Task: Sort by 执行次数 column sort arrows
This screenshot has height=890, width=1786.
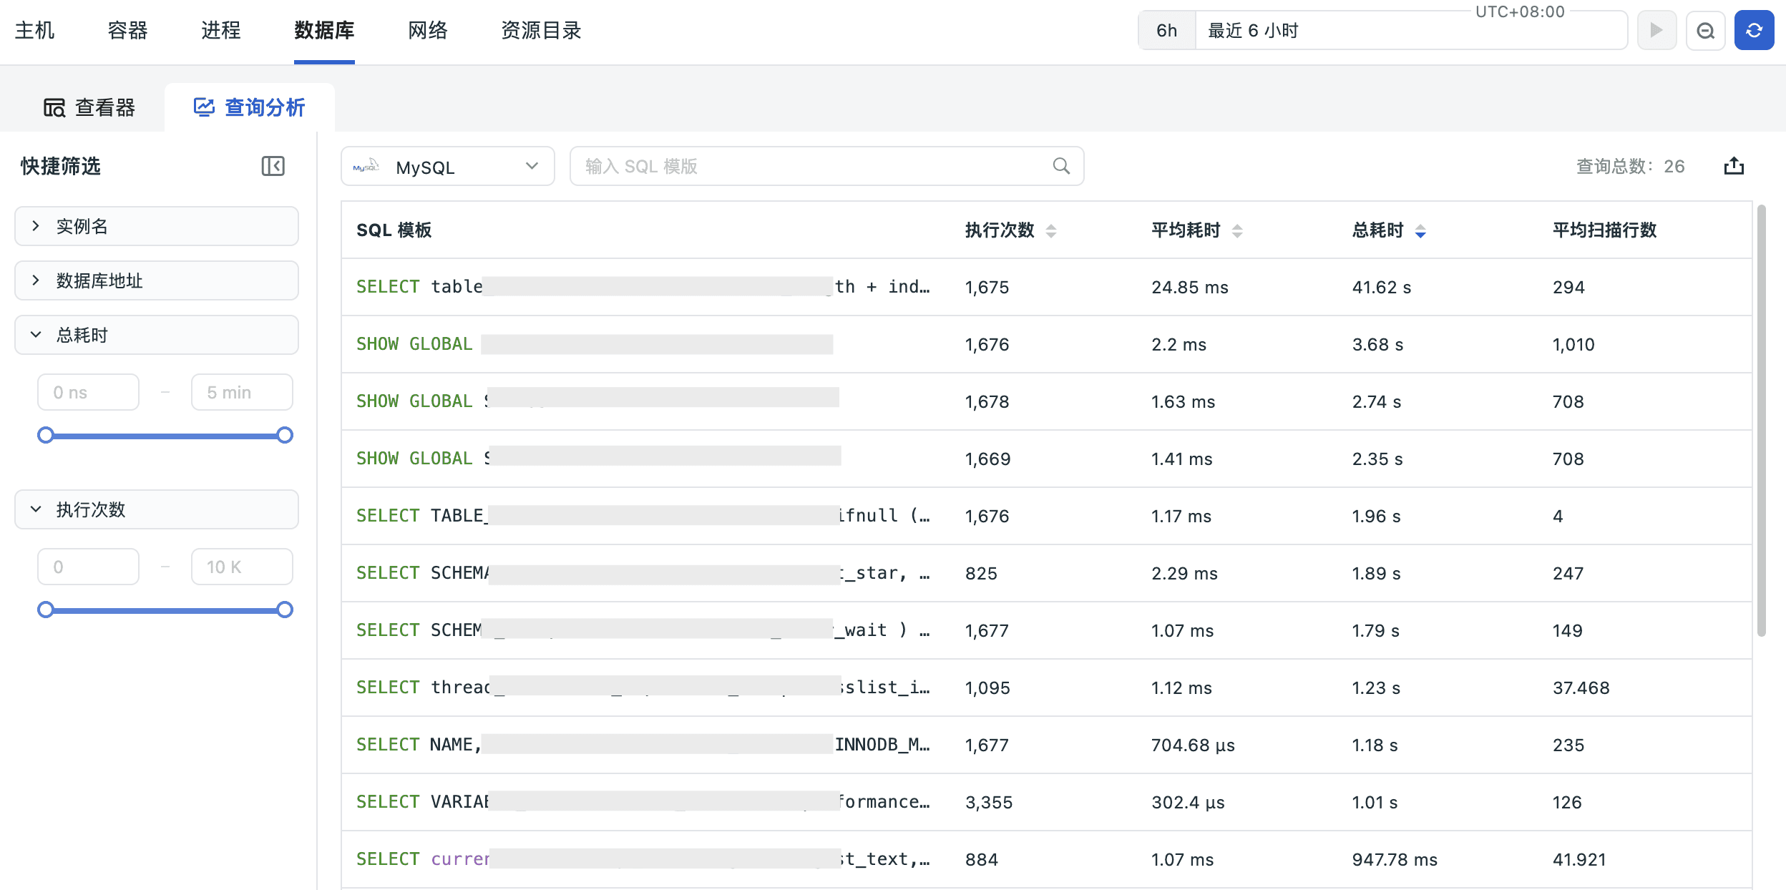Action: (x=1050, y=230)
